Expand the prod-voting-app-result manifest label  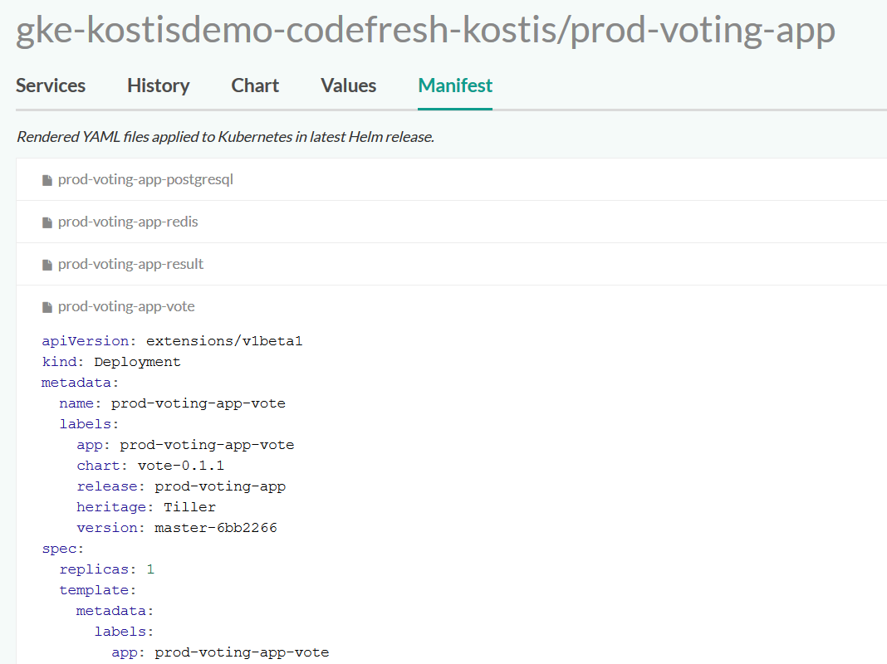pyautogui.click(x=130, y=264)
